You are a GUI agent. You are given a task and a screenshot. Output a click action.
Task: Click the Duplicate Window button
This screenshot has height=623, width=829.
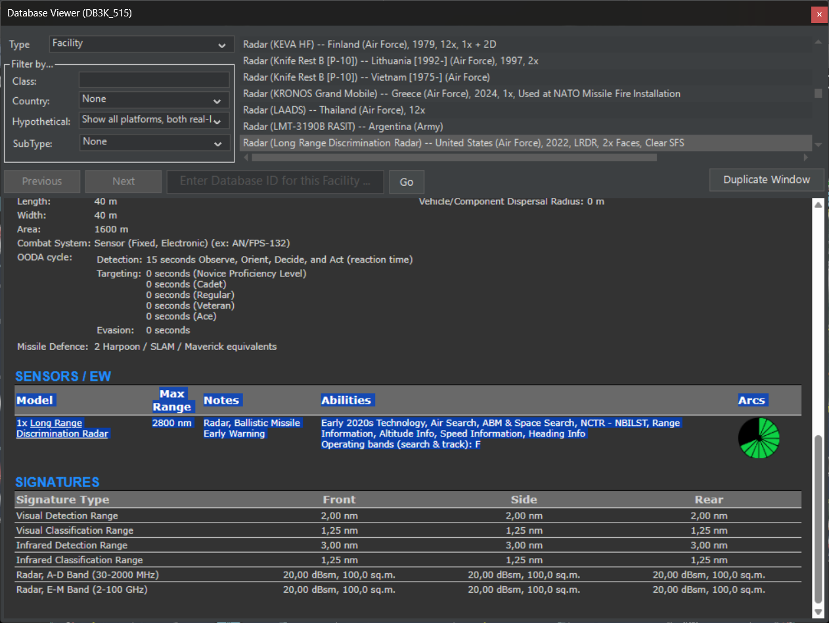pos(767,180)
